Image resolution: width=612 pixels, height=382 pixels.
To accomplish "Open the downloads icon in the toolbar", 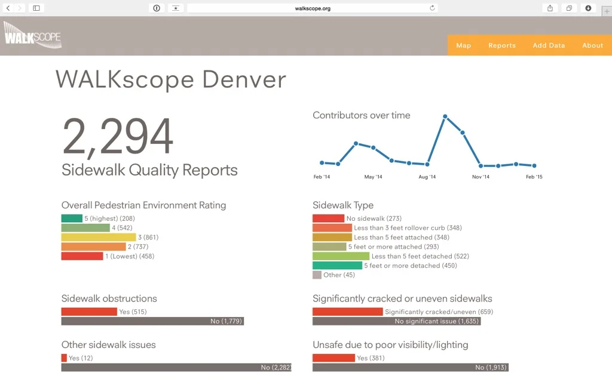I will (x=588, y=8).
